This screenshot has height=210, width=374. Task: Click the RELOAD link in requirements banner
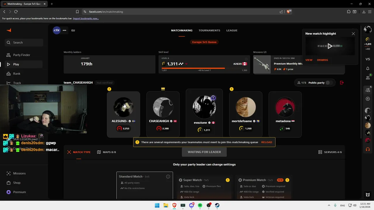[x=266, y=142]
